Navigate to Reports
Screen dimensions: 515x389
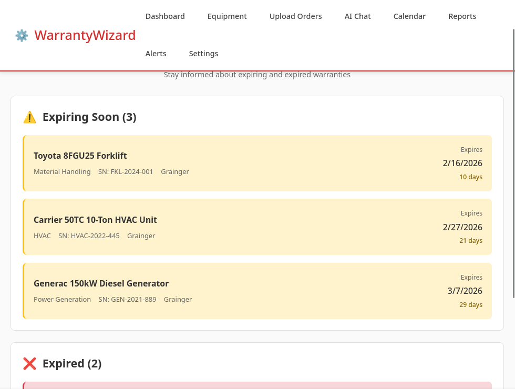pyautogui.click(x=462, y=16)
